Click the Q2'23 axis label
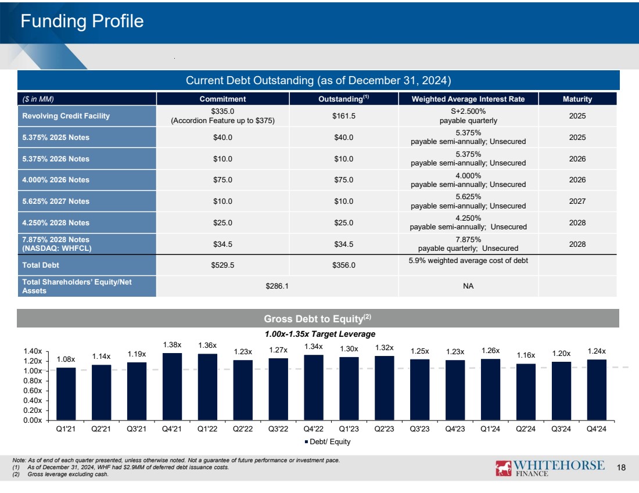Screen dimensions: 639x493 (385, 429)
